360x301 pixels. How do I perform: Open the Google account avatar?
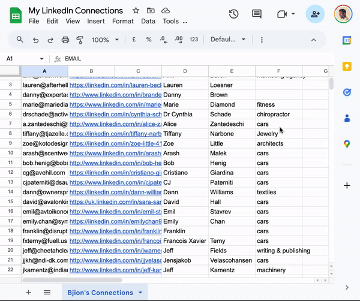pos(343,14)
